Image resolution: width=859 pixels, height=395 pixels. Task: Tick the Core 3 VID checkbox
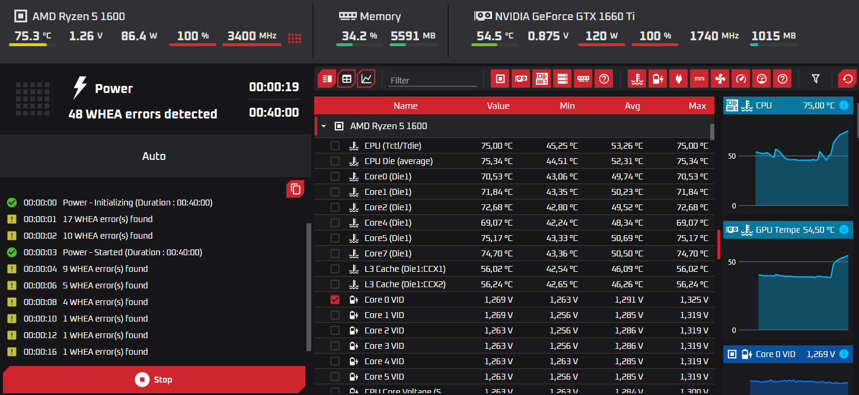[x=335, y=346]
